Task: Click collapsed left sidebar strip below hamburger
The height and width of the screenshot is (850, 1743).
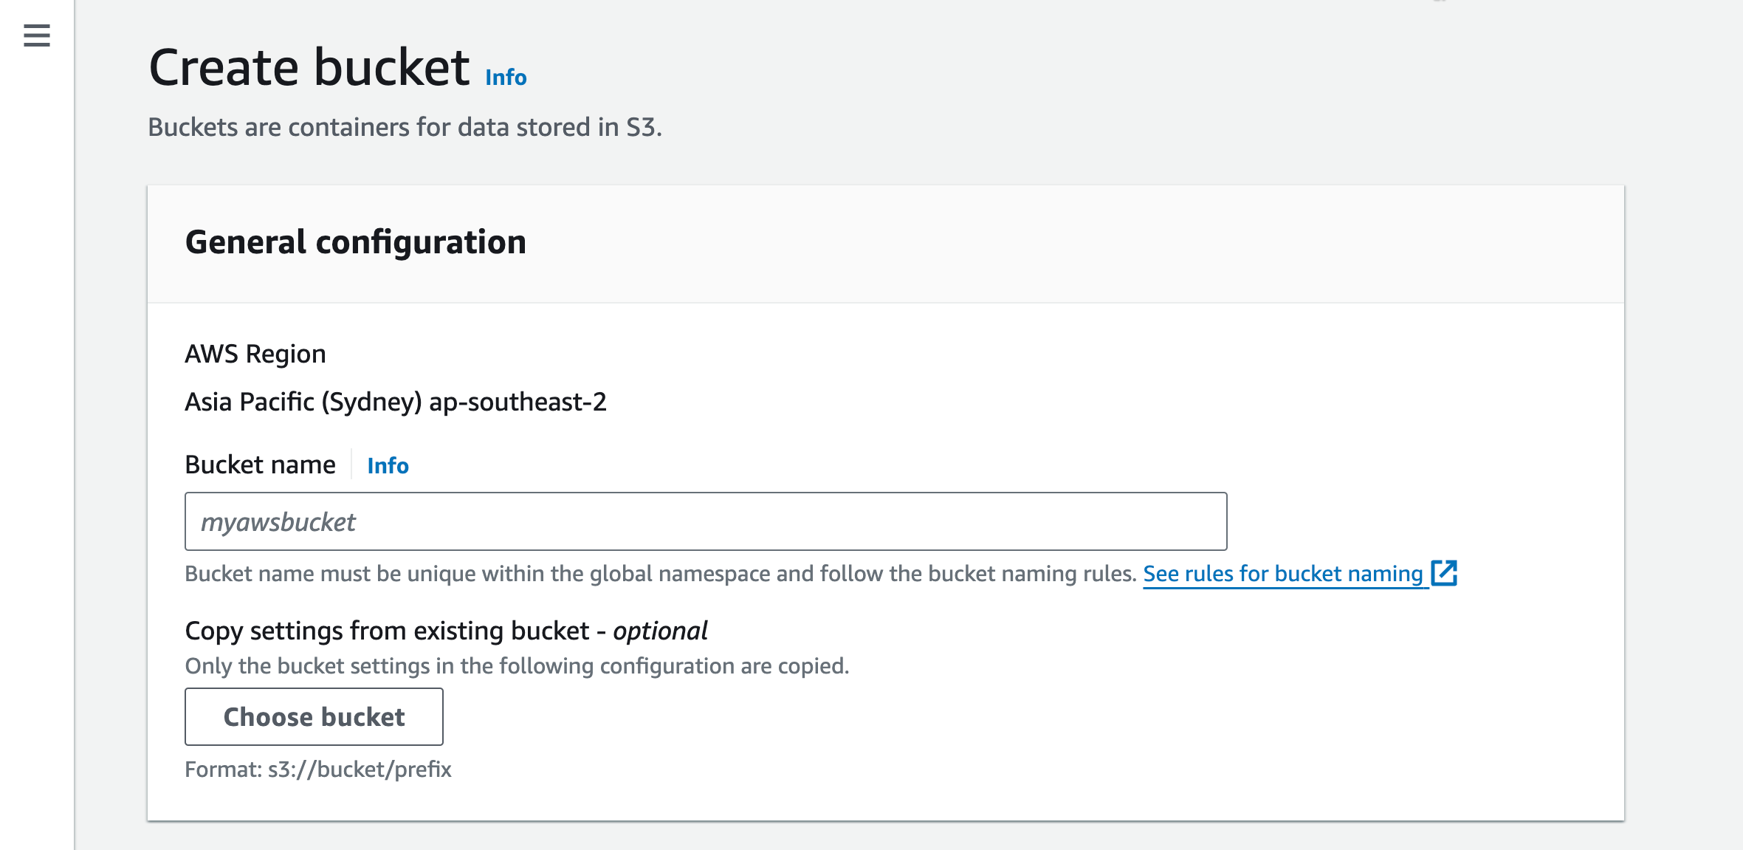Action: click(x=36, y=443)
